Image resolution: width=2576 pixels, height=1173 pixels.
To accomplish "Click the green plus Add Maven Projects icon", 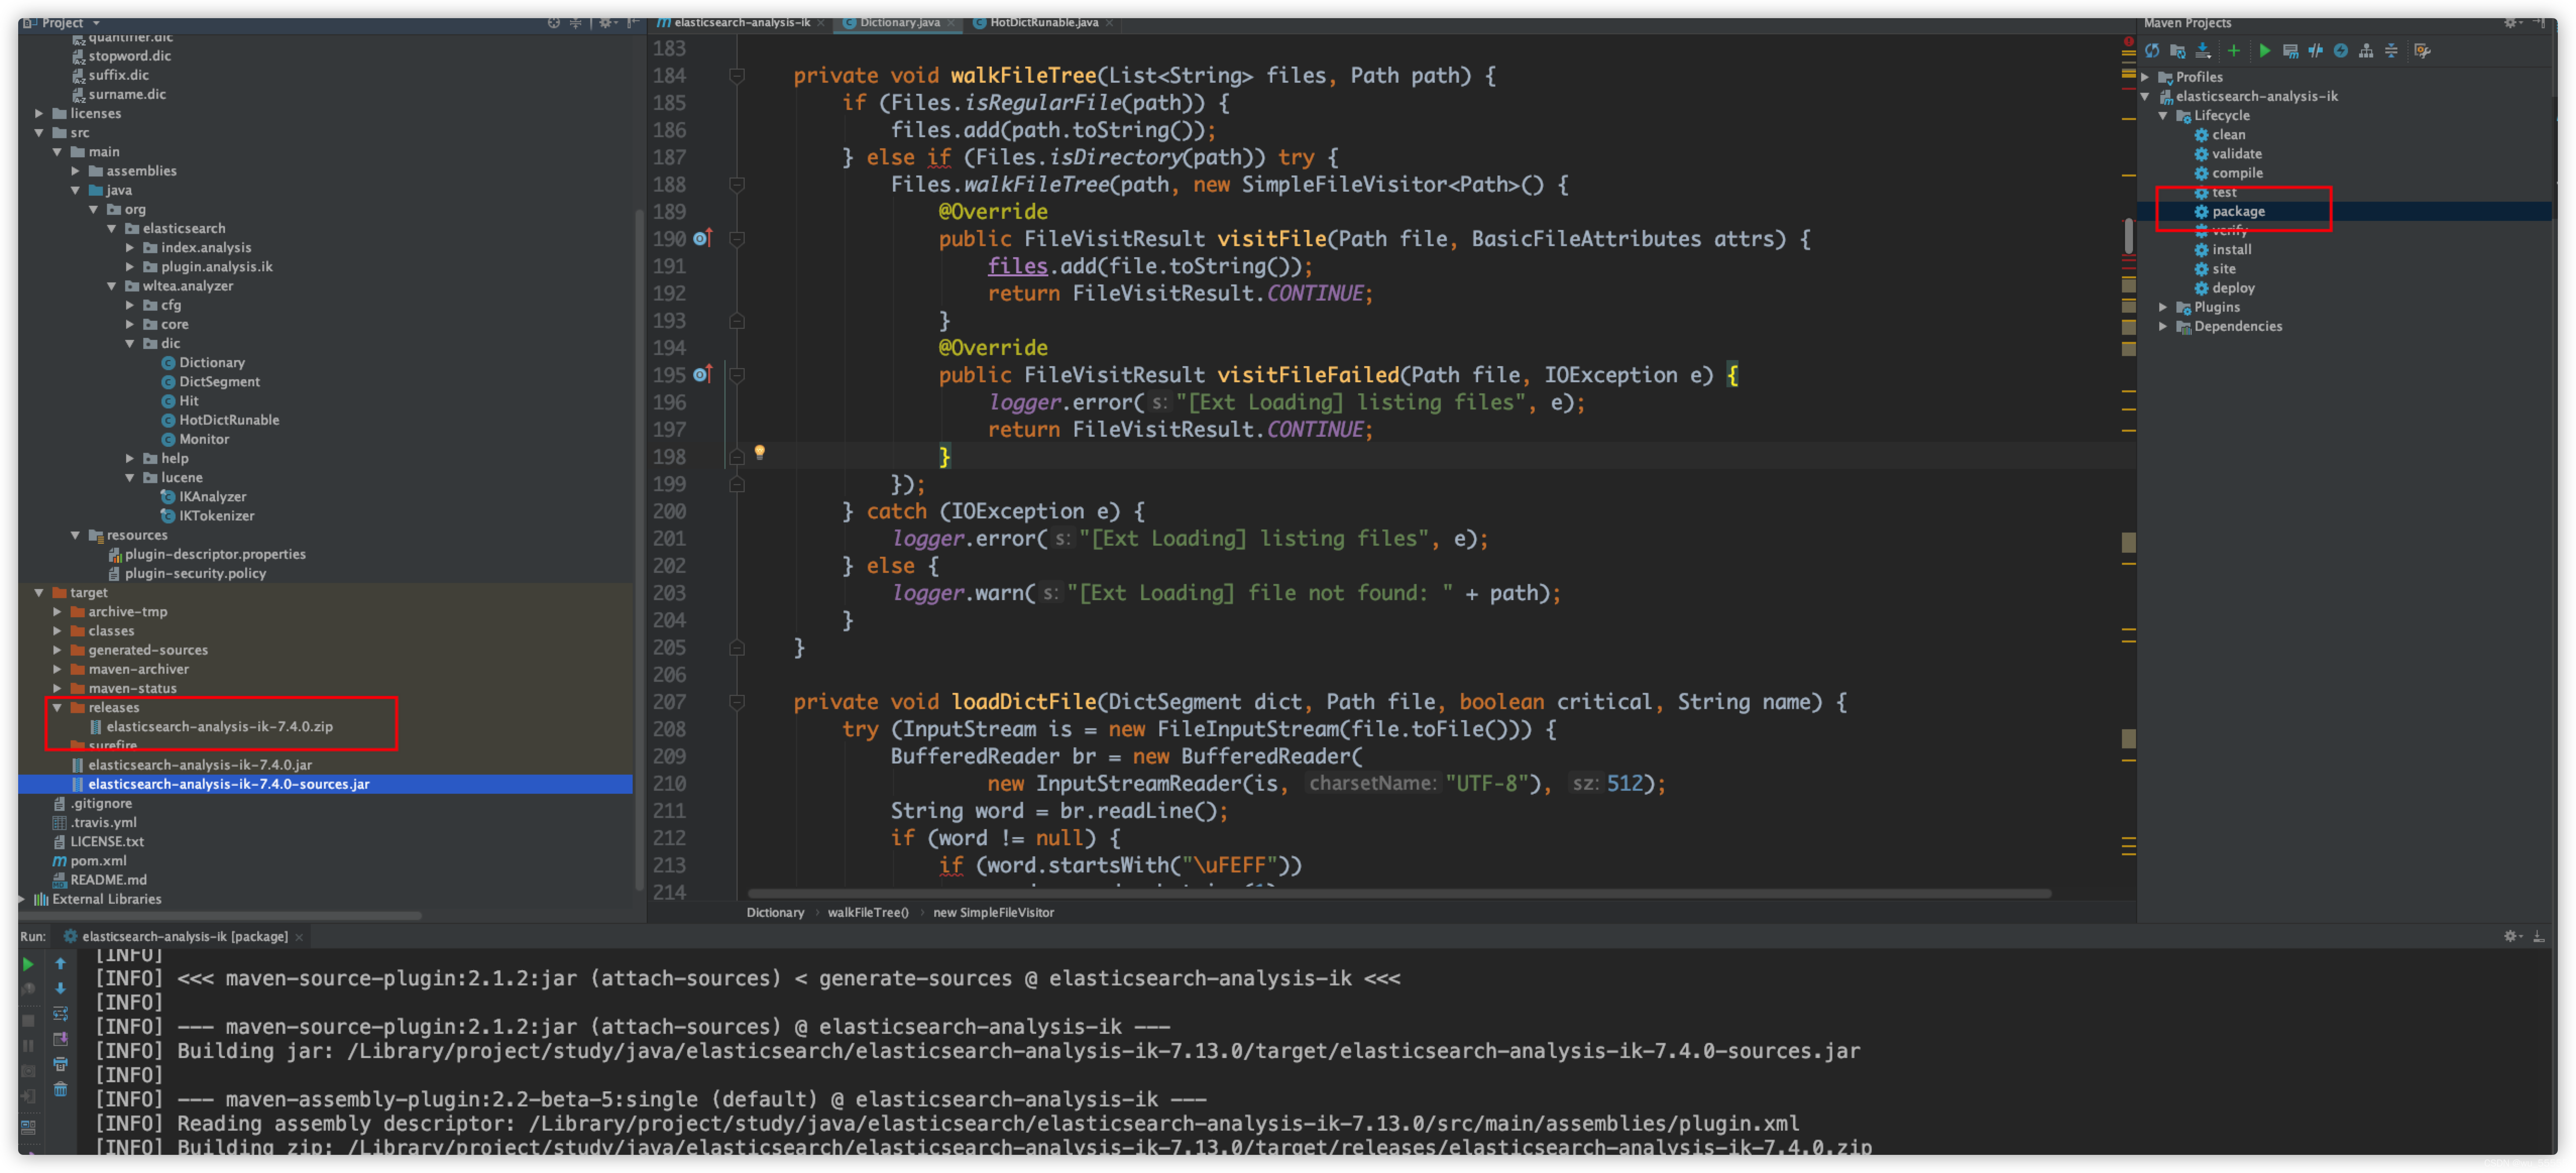I will coord(2233,51).
